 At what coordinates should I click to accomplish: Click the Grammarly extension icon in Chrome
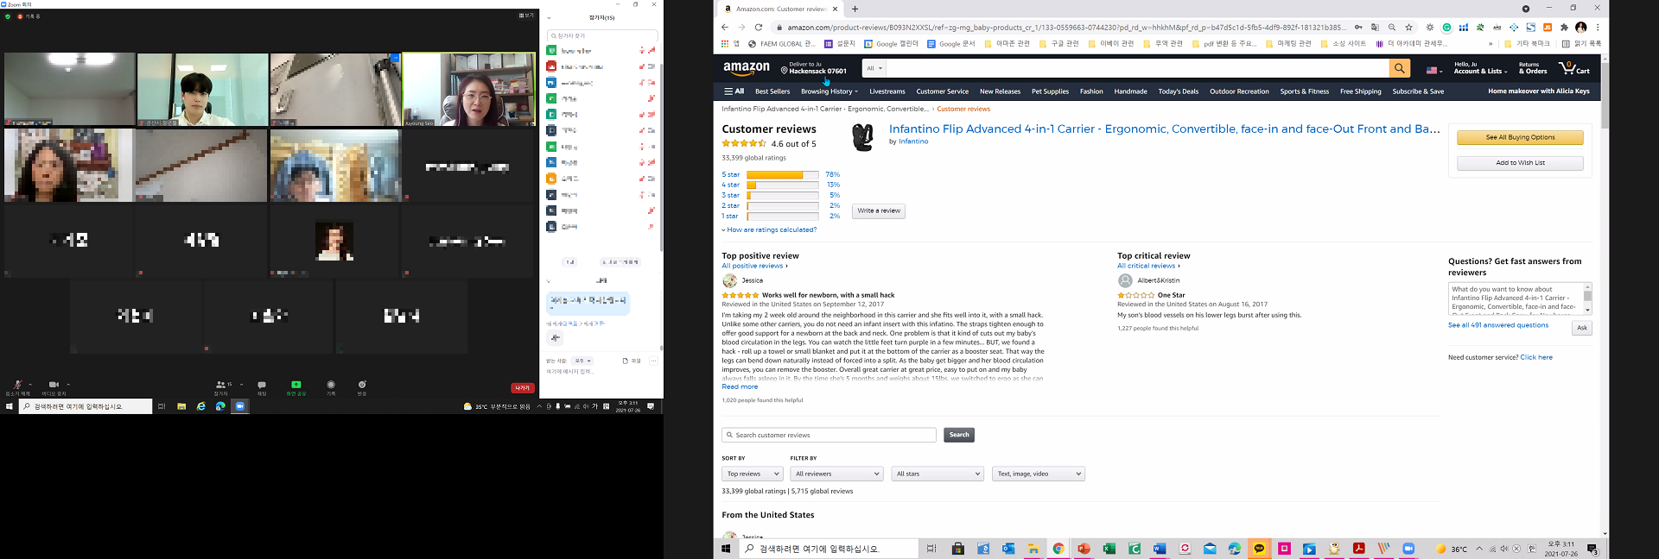(x=1446, y=28)
